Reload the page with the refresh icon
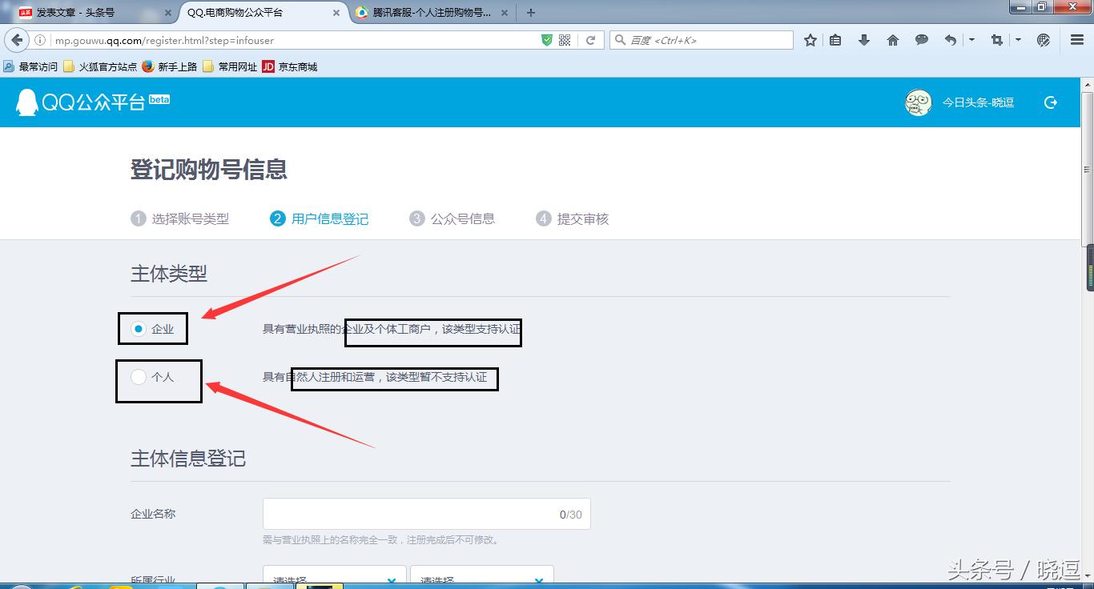The image size is (1094, 589). pos(590,38)
